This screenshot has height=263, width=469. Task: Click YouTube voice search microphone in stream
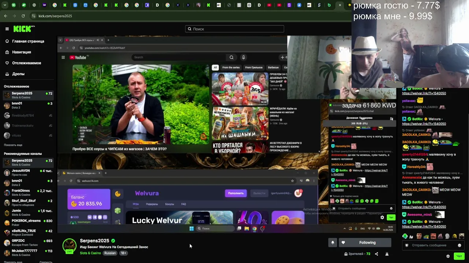click(x=243, y=57)
